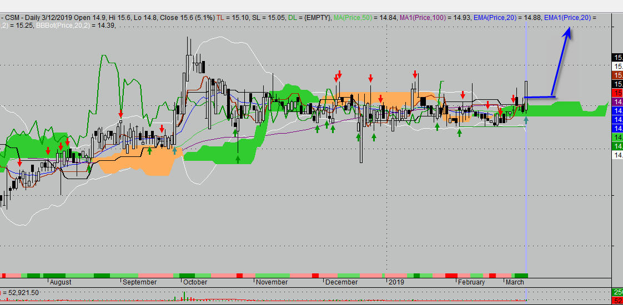Select the EMA(Price,20) label in the title

493,18
